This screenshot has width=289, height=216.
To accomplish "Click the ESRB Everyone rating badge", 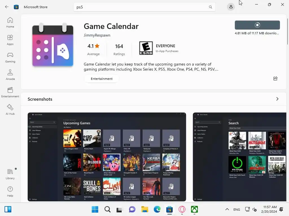I will (146, 48).
